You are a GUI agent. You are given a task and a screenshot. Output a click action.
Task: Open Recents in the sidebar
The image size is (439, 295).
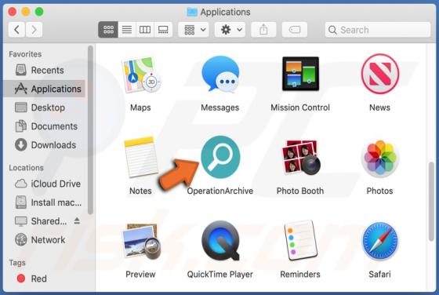click(44, 70)
